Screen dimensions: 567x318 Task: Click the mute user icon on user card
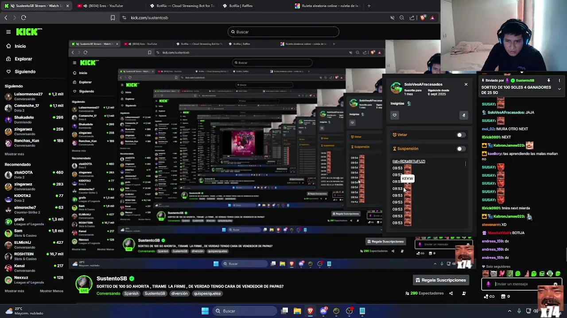click(x=464, y=115)
